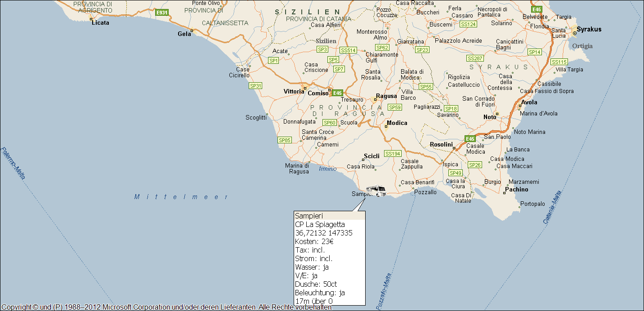Click the SS287 road shield

pos(475,58)
